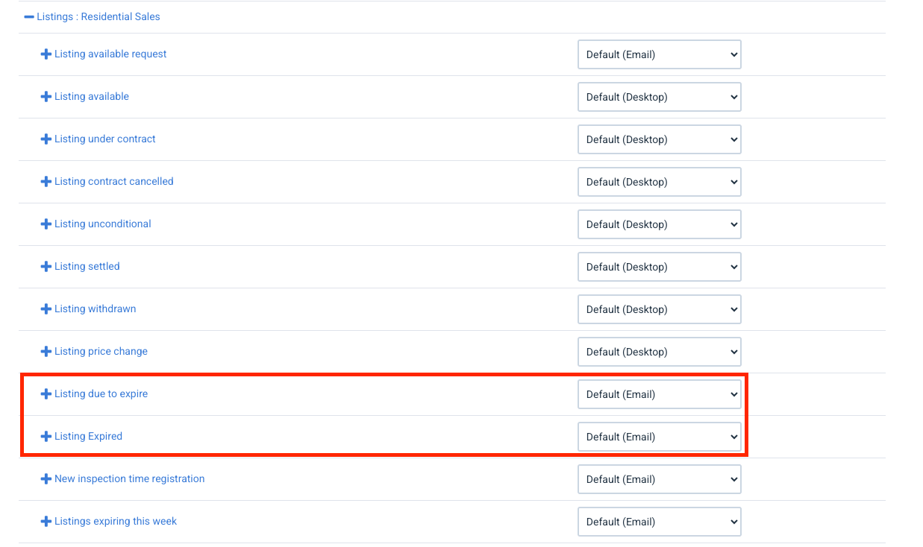923x547 pixels.
Task: Click the Listing Expired link text
Action: [88, 437]
